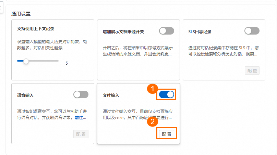The height and width of the screenshot is (155, 277).
Task: Turn on the SLS日志记录 switch
Action: (252, 31)
